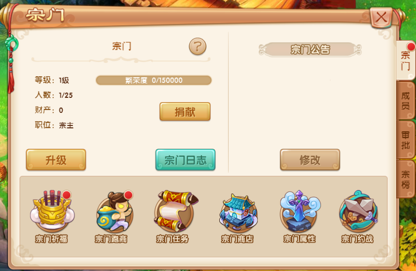Open the 宗门商店 shop building icon
The width and height of the screenshot is (416, 271).
[238, 212]
